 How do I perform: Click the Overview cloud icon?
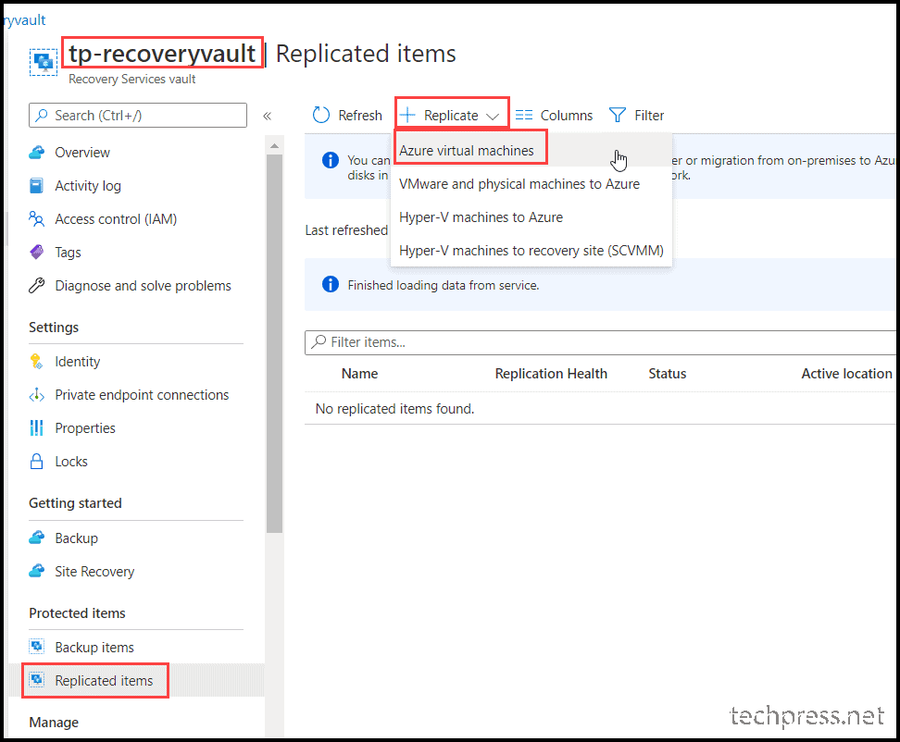coord(37,153)
